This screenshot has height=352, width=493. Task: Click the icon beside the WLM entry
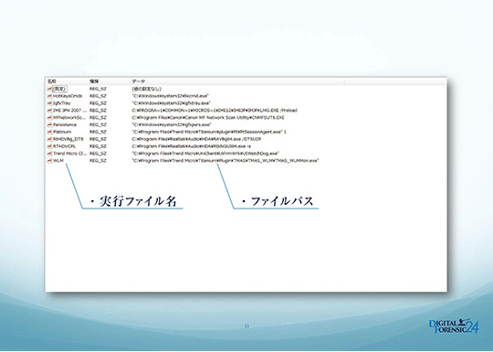pyautogui.click(x=49, y=161)
